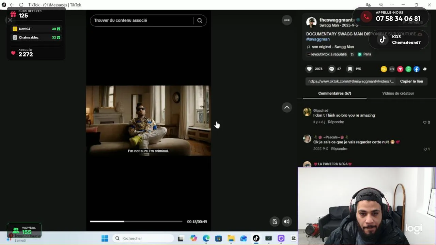This screenshot has width=436, height=245.
Task: Open Microsoft Store from the taskbar
Action: (218, 238)
